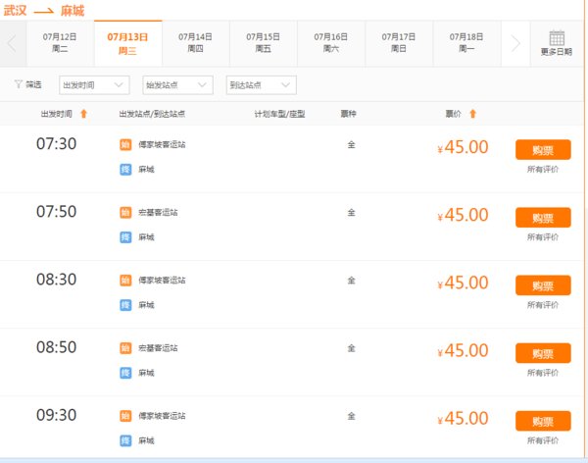Viewport: 588px width, 463px height.
Task: Click 傅家坡客运站 in 08:30 row
Action: [162, 281]
